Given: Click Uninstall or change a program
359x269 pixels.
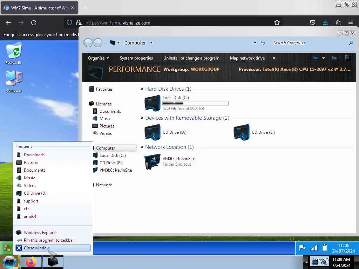Looking at the screenshot, I should click(x=191, y=58).
